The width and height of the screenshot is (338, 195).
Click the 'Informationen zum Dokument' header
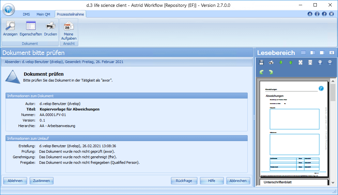127,96
